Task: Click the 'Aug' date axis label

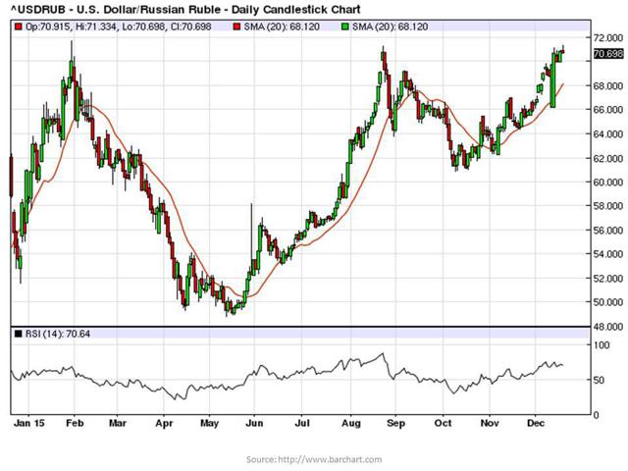Action: pyautogui.click(x=351, y=423)
